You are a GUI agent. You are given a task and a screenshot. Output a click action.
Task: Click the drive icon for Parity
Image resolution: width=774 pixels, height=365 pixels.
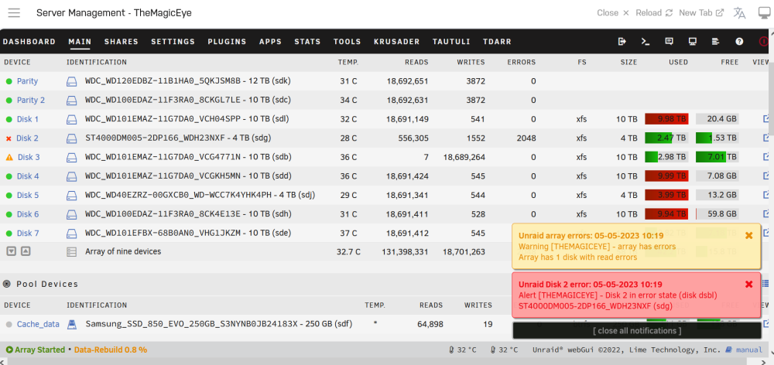pos(71,81)
